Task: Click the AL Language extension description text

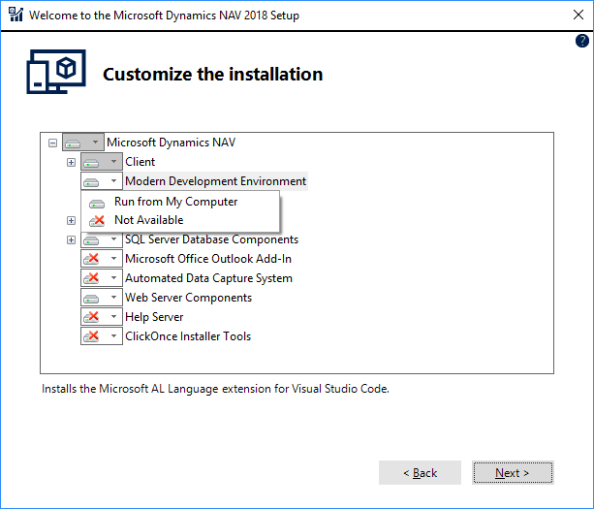Action: [x=215, y=389]
